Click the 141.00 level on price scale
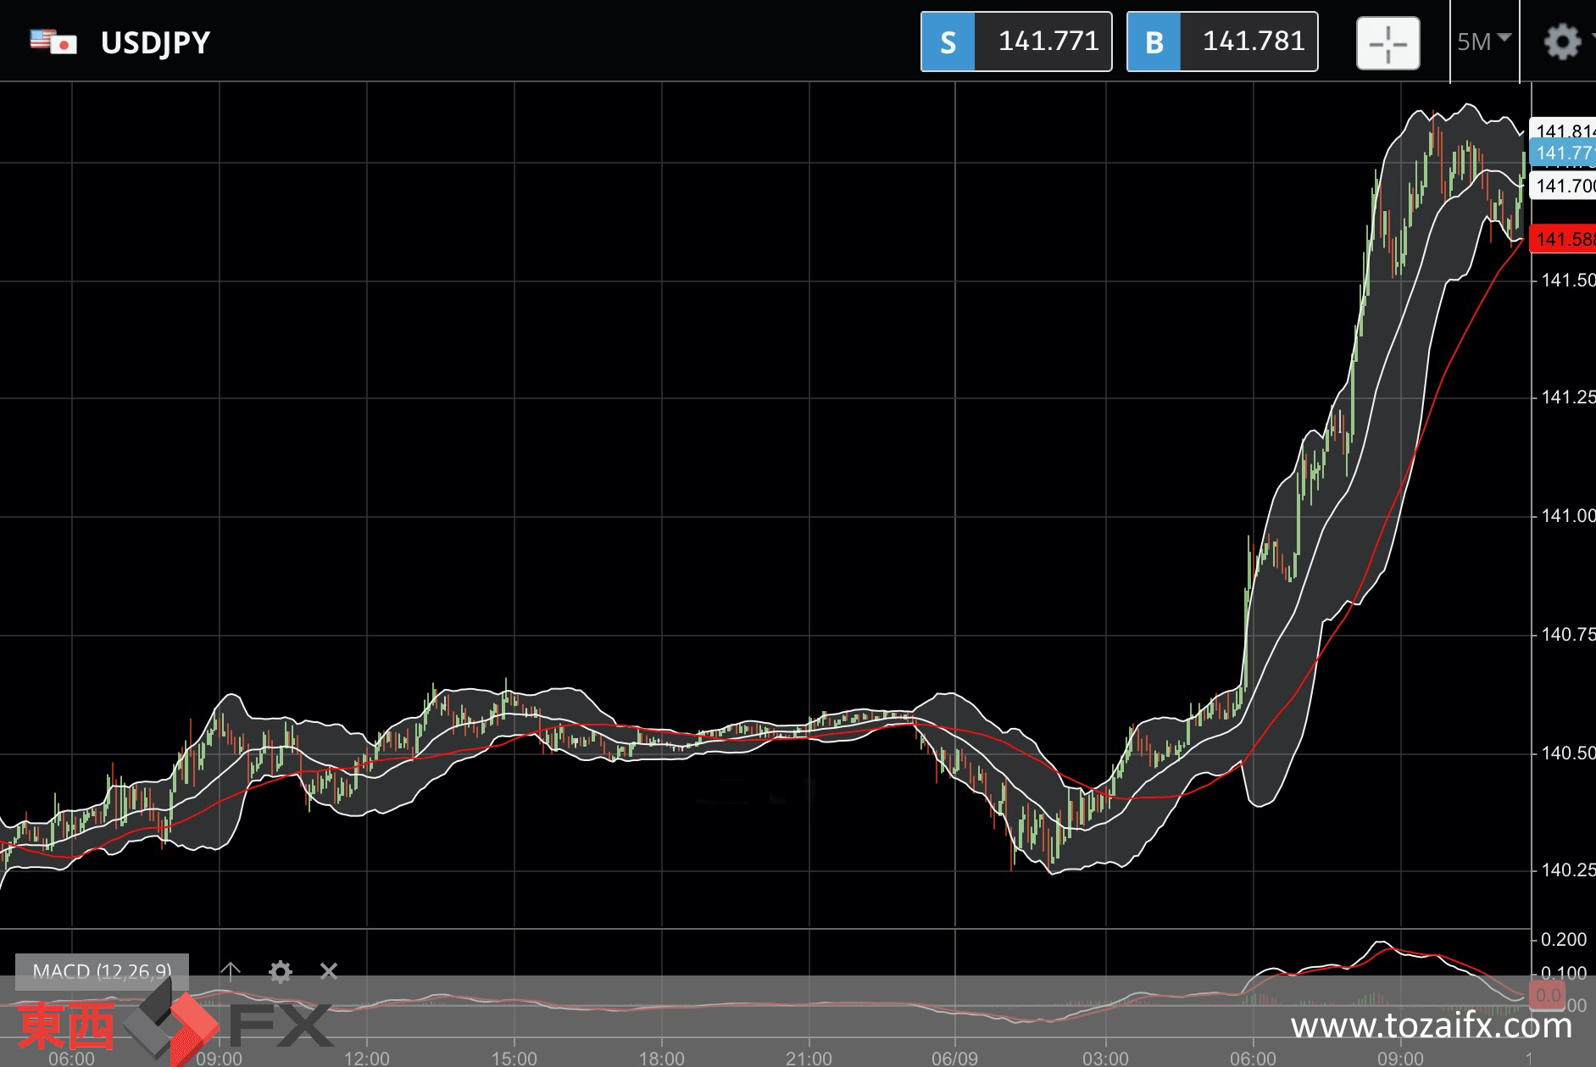The width and height of the screenshot is (1596, 1067). pos(1567,515)
